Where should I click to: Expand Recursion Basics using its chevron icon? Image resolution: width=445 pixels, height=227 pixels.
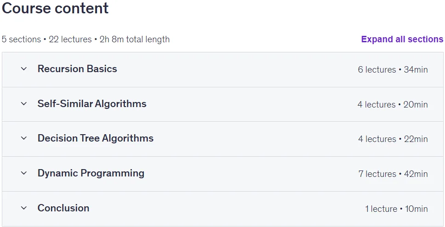click(24, 69)
